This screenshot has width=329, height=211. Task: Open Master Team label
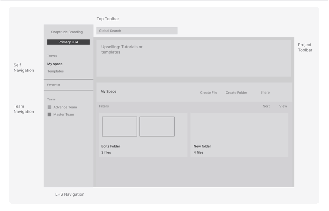pyautogui.click(x=64, y=114)
